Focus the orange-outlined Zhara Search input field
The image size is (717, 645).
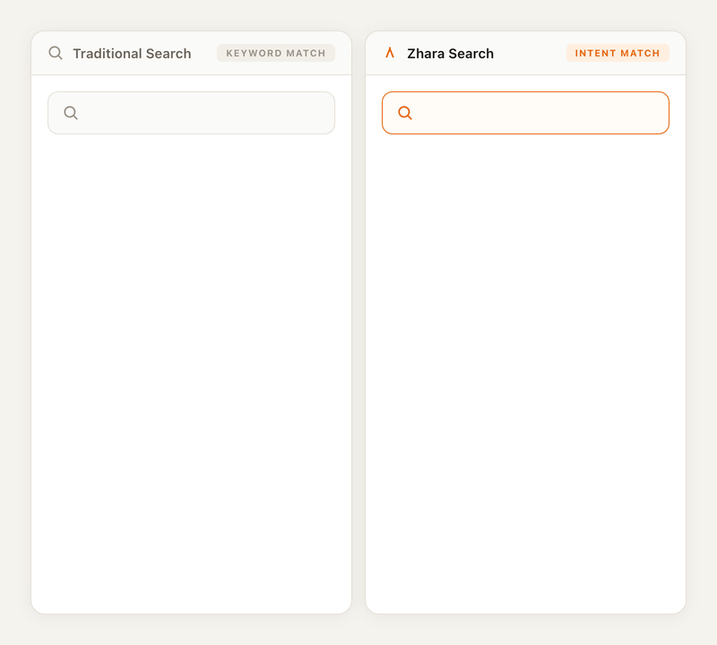coord(525,113)
